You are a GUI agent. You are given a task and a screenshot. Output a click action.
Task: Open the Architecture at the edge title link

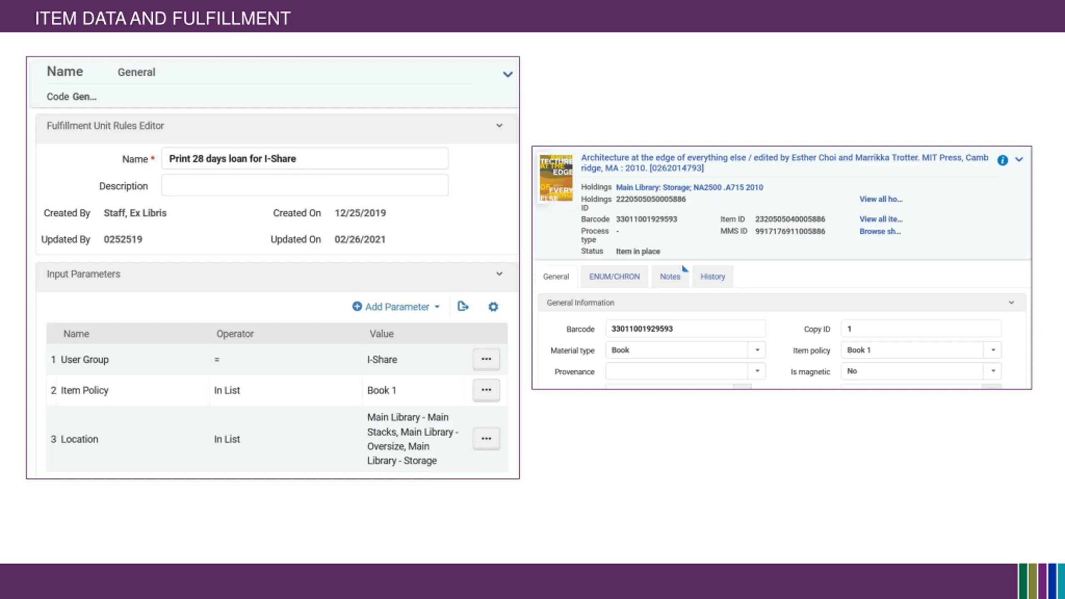(x=784, y=163)
